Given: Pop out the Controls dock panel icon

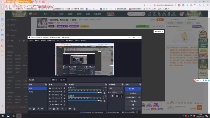Looking at the screenshot, I should tap(140, 84).
